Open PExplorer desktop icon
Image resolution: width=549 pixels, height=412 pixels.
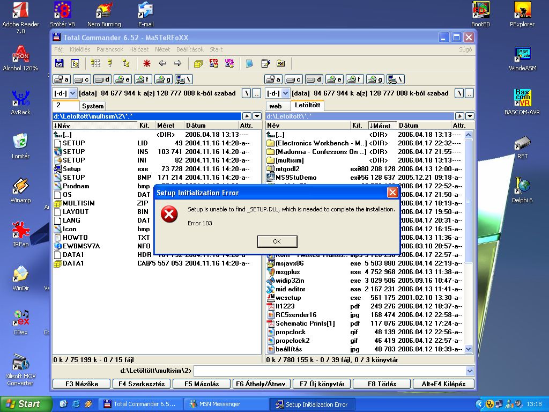[522, 14]
